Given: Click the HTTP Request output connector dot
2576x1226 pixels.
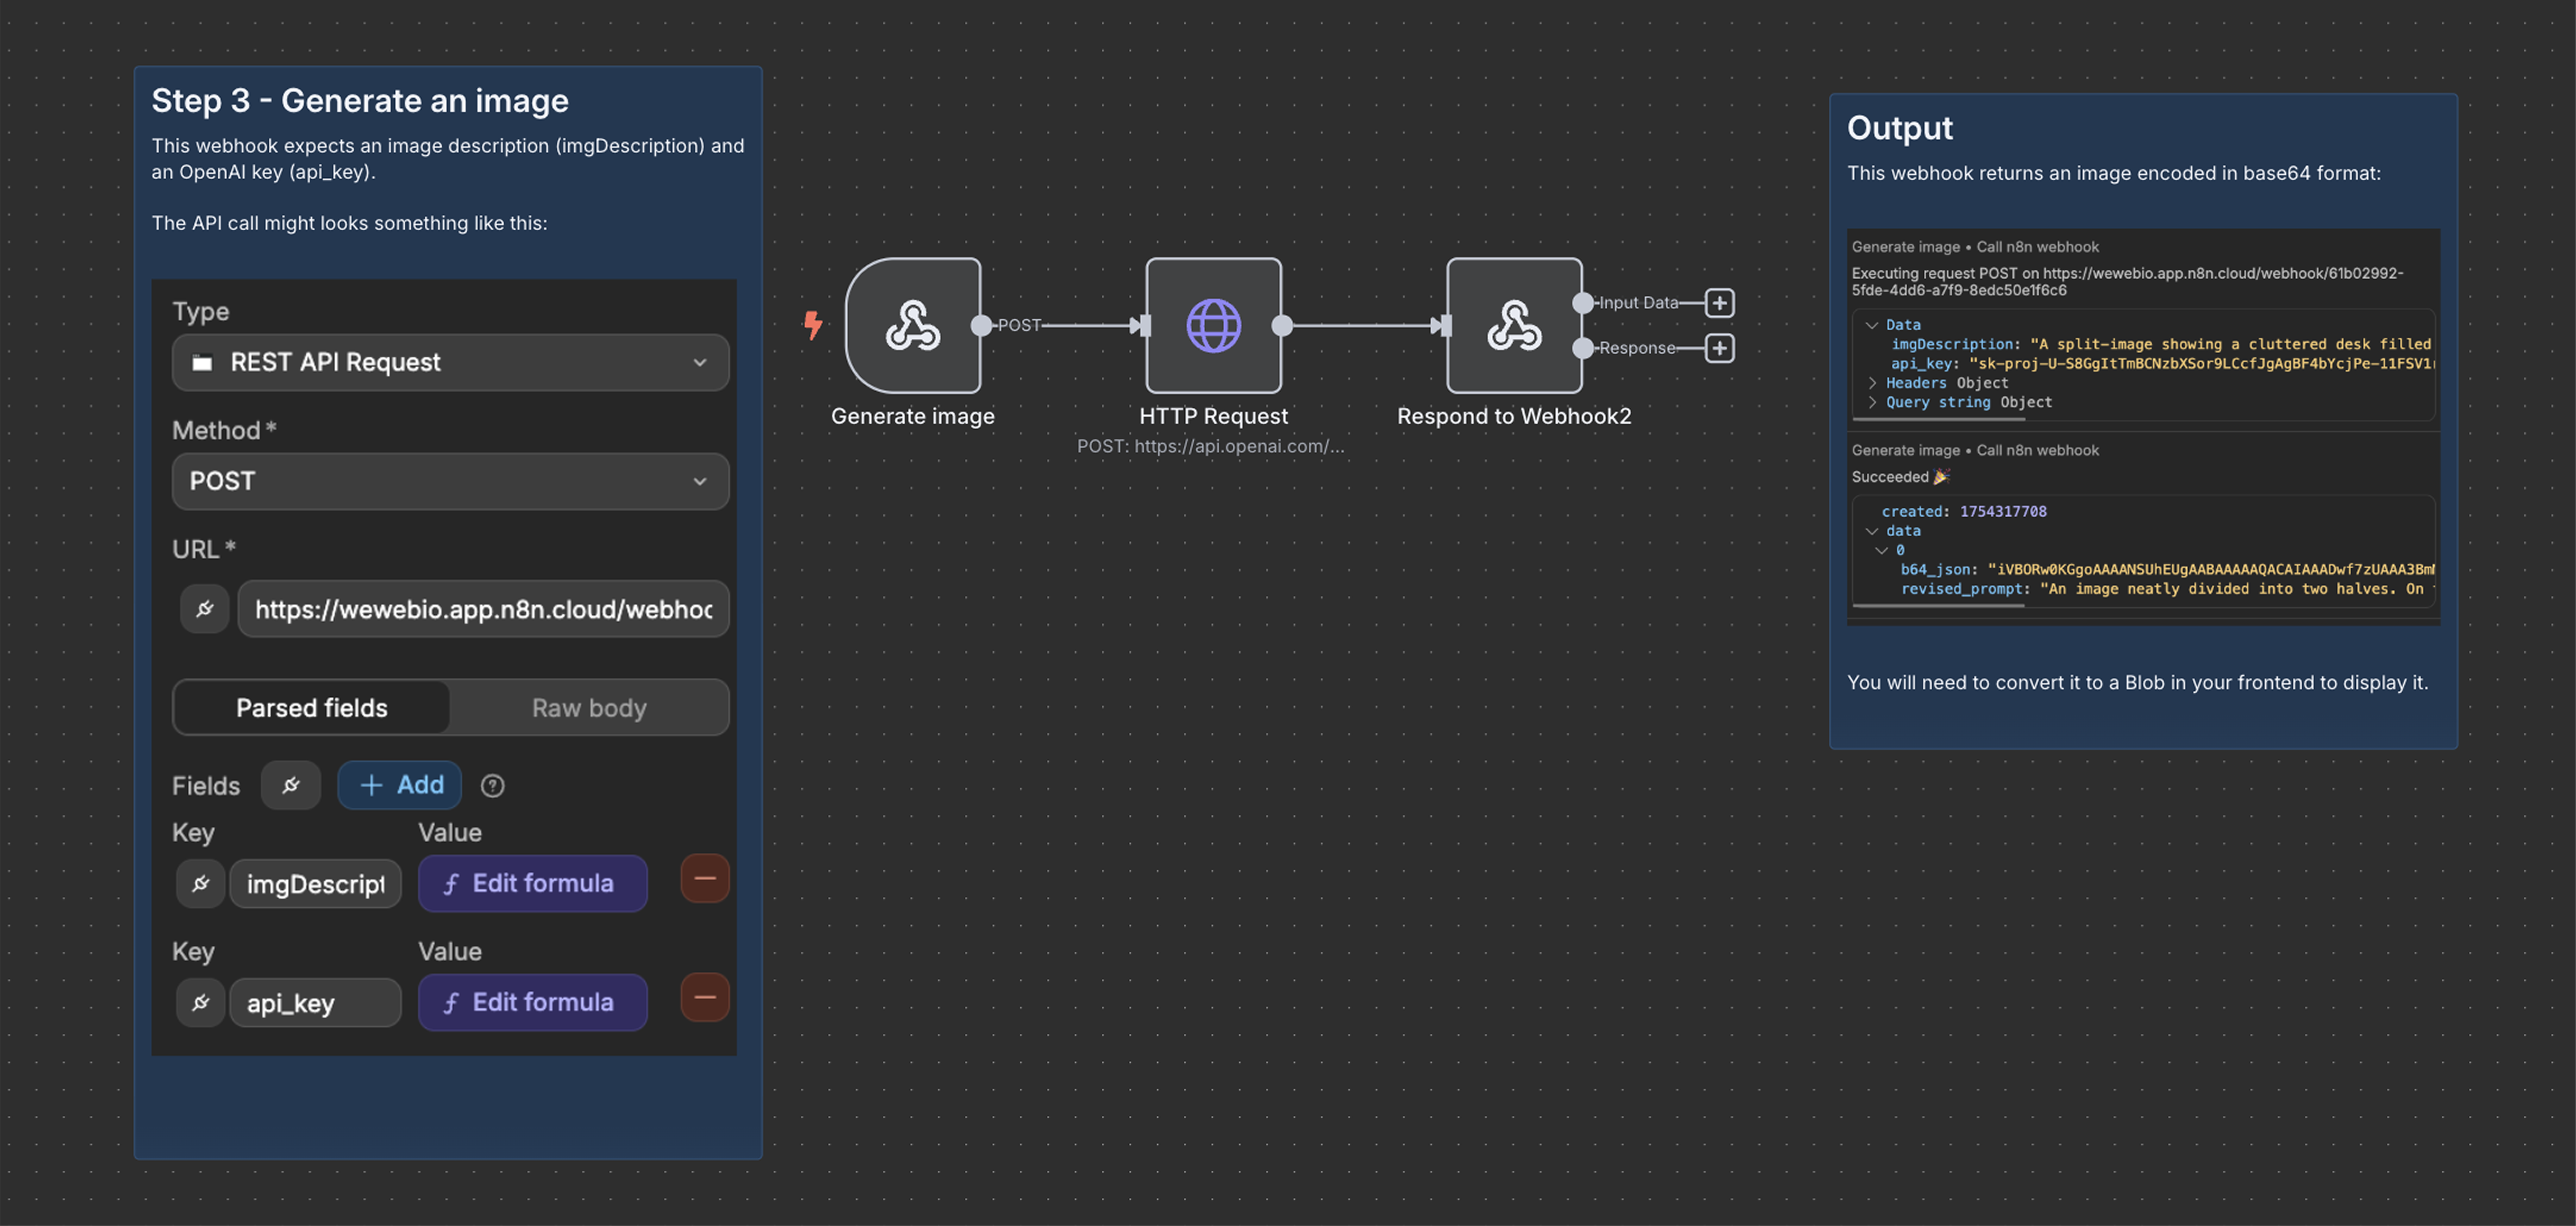Looking at the screenshot, I should click(x=1282, y=325).
